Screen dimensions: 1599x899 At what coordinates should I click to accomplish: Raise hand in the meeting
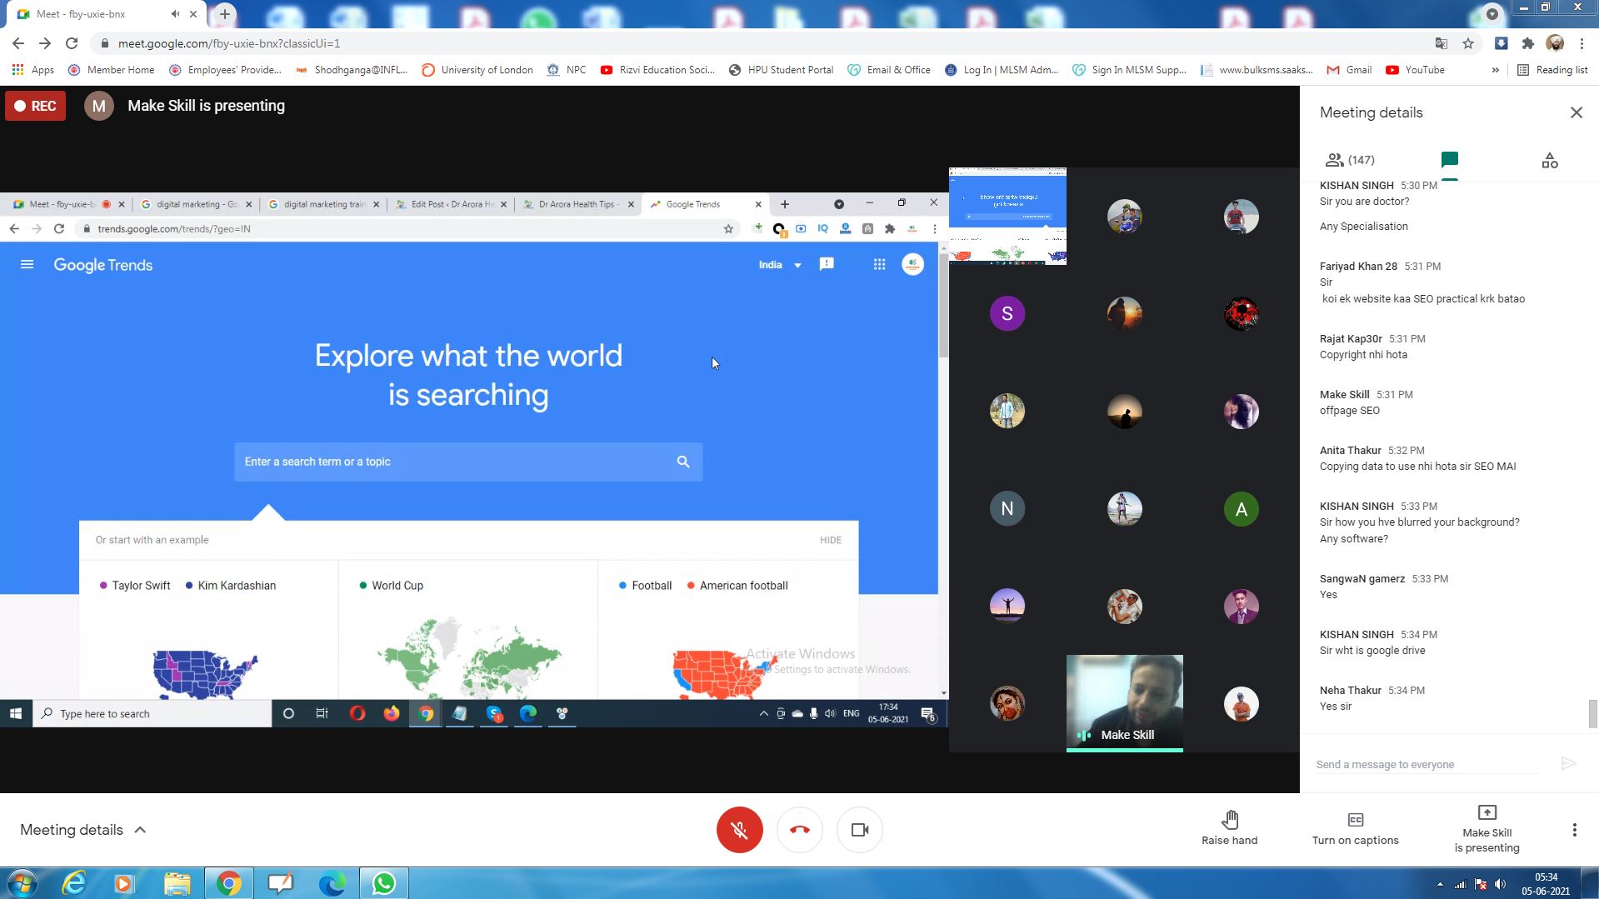tap(1230, 828)
